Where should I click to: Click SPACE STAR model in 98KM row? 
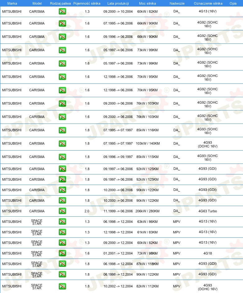pyautogui.click(x=37, y=254)
